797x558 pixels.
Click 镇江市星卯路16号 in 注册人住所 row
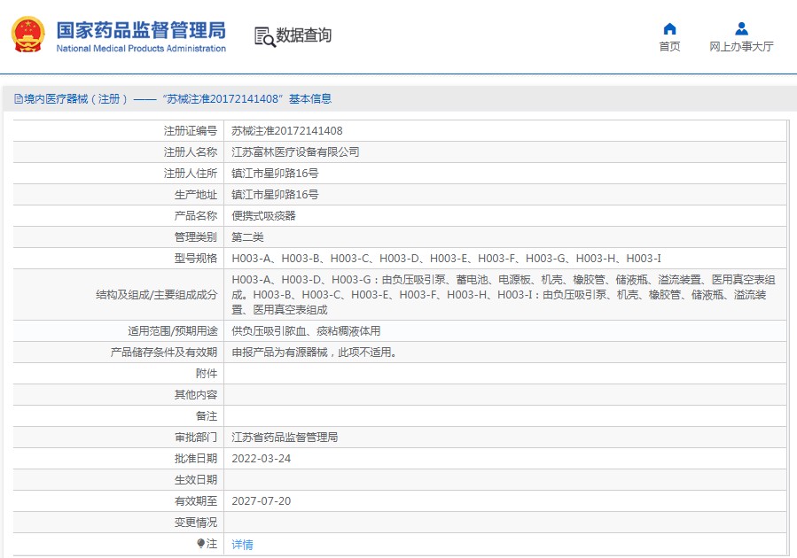click(x=275, y=174)
